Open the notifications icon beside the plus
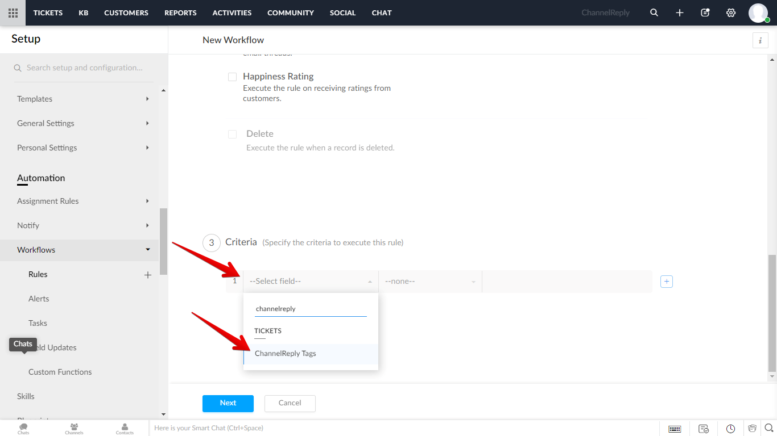Screen dimensions: 777x436 [705, 12]
